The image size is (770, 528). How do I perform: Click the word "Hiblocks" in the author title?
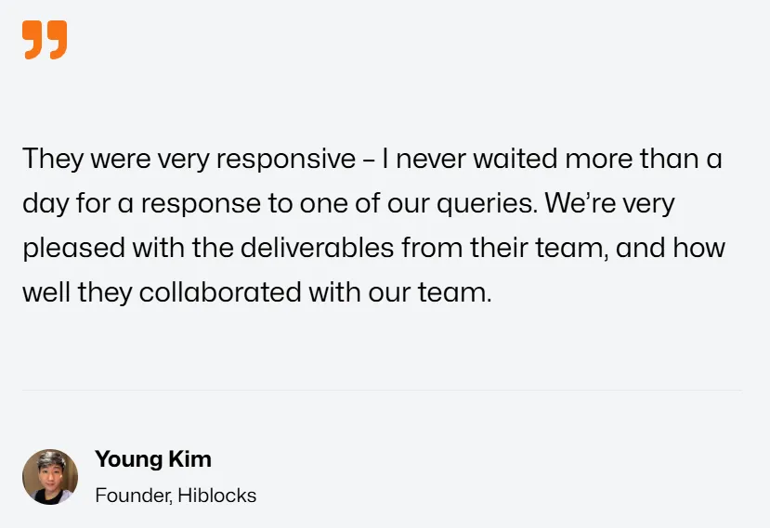tap(216, 496)
